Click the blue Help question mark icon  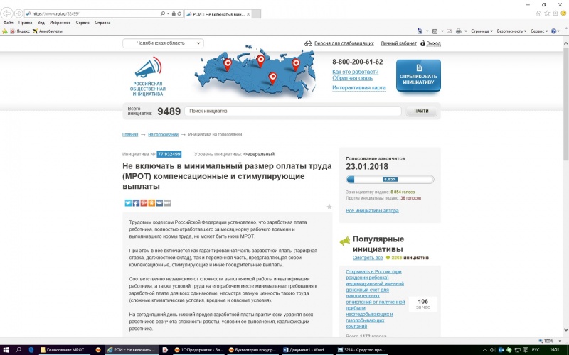click(x=554, y=31)
